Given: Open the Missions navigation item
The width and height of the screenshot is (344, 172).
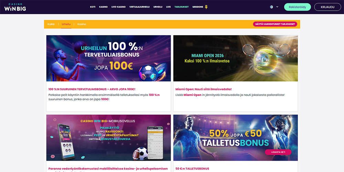Looking at the screenshot, I should tap(198, 7).
